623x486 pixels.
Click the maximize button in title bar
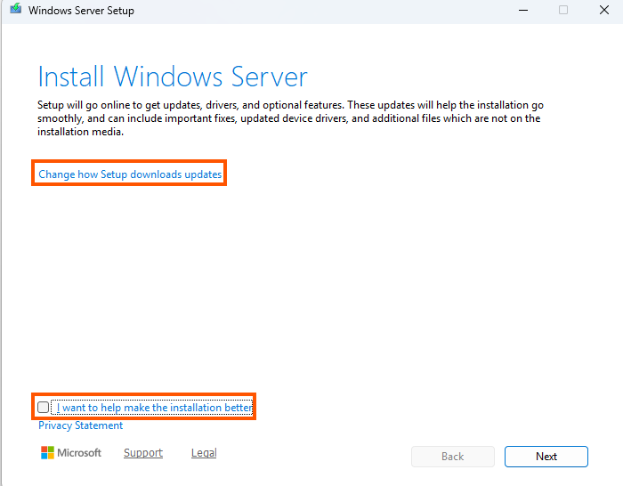pos(563,10)
